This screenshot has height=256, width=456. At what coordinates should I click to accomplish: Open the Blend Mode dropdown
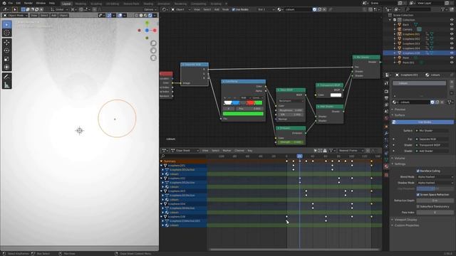pyautogui.click(x=435, y=177)
